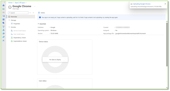The width and height of the screenshot is (170, 91).
Task: Click the app package file name
Action: coord(130,33)
